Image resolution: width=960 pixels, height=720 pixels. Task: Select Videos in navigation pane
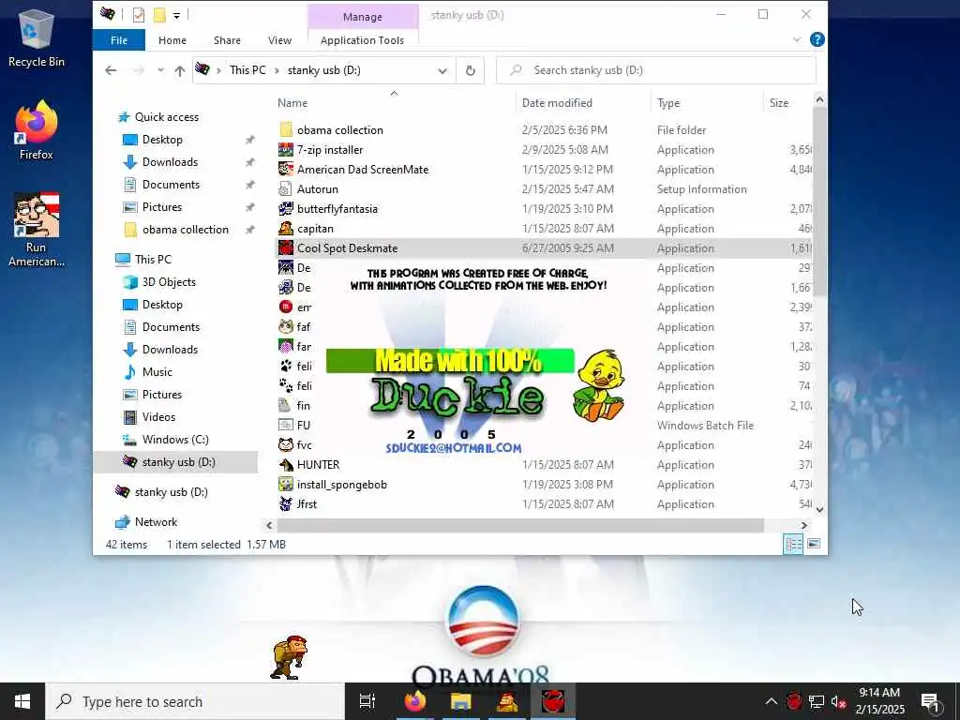coord(158,417)
